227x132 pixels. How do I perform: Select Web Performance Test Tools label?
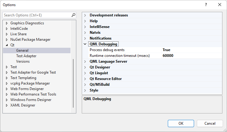coord(33,94)
